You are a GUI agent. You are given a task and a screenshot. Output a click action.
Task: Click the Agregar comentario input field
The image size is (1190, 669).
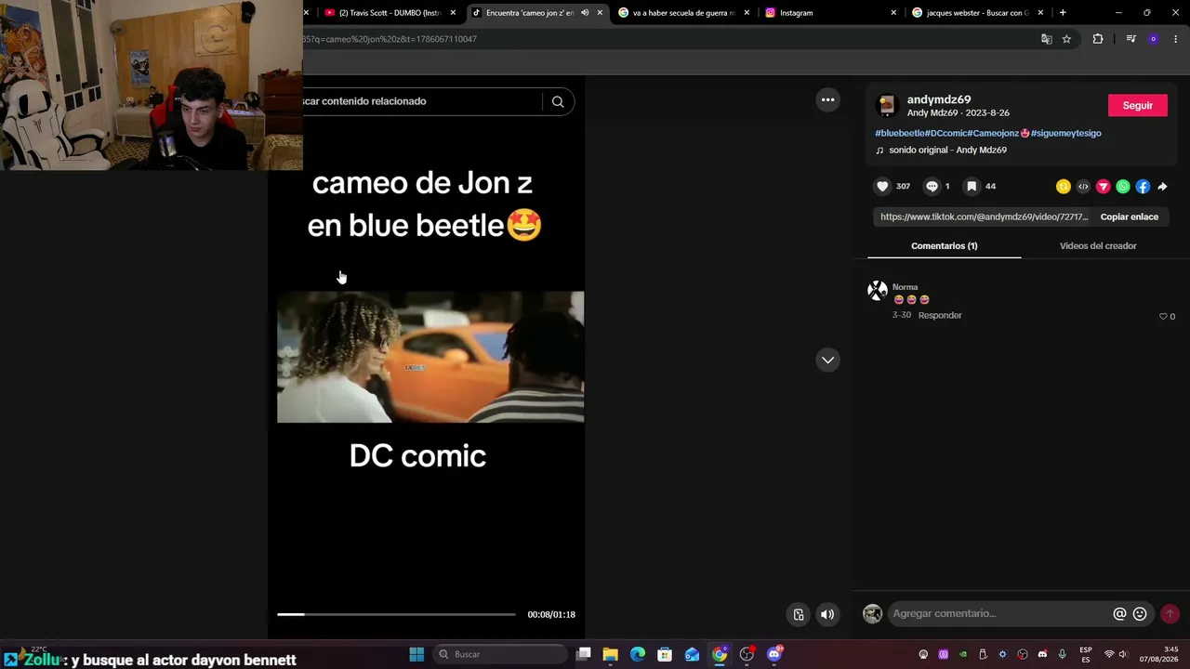click(999, 614)
